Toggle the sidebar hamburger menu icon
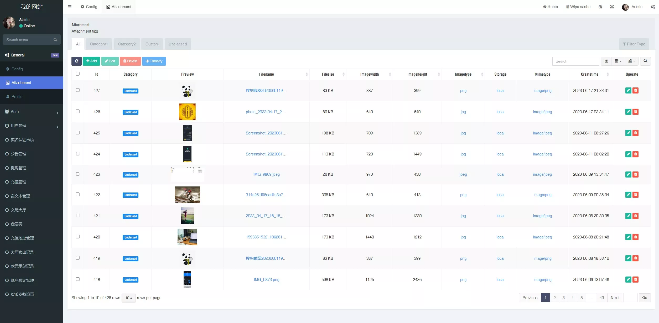Viewport: 659px width, 323px height. 70,7
